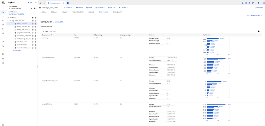Switch to the SCHEMA tab
265x126 pixels.
[x=43, y=12]
